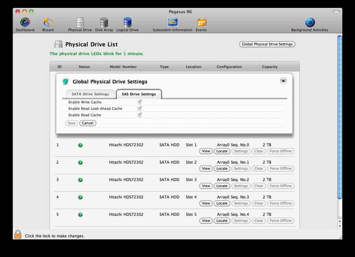Open Settings for the Slot 2 drive
This screenshot has width=355, height=257.
pos(241,168)
